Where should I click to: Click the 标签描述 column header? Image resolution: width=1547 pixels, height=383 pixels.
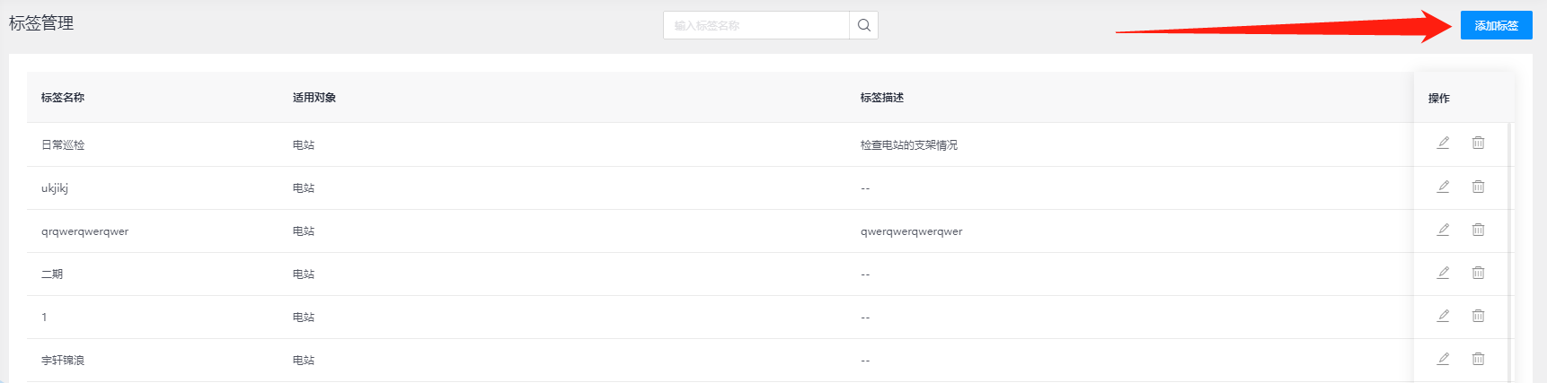pyautogui.click(x=882, y=98)
